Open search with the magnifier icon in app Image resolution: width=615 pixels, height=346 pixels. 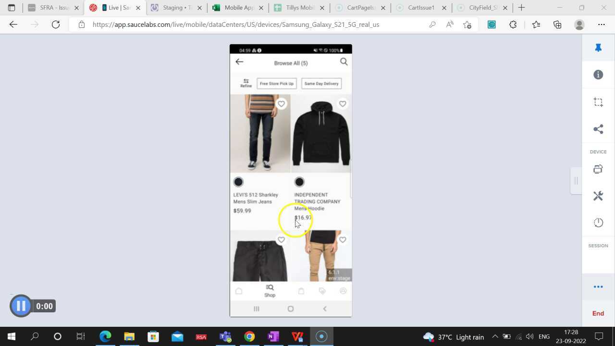pos(344,62)
